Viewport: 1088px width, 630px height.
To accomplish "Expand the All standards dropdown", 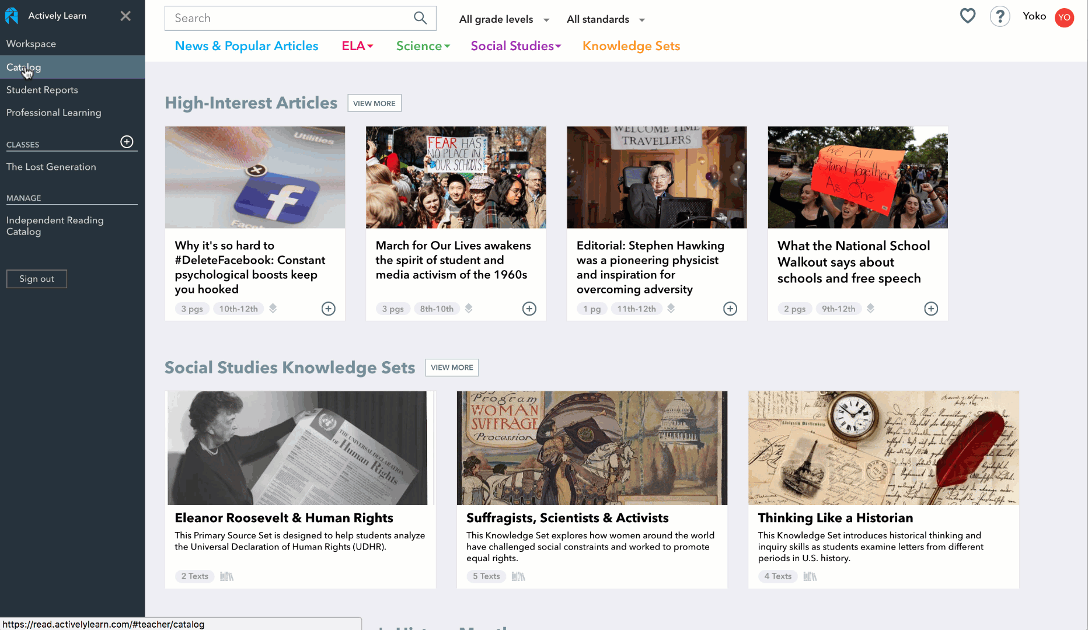I will tap(605, 19).
